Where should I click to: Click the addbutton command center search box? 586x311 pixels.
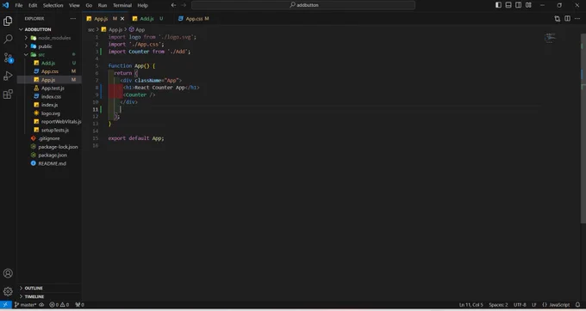click(303, 5)
